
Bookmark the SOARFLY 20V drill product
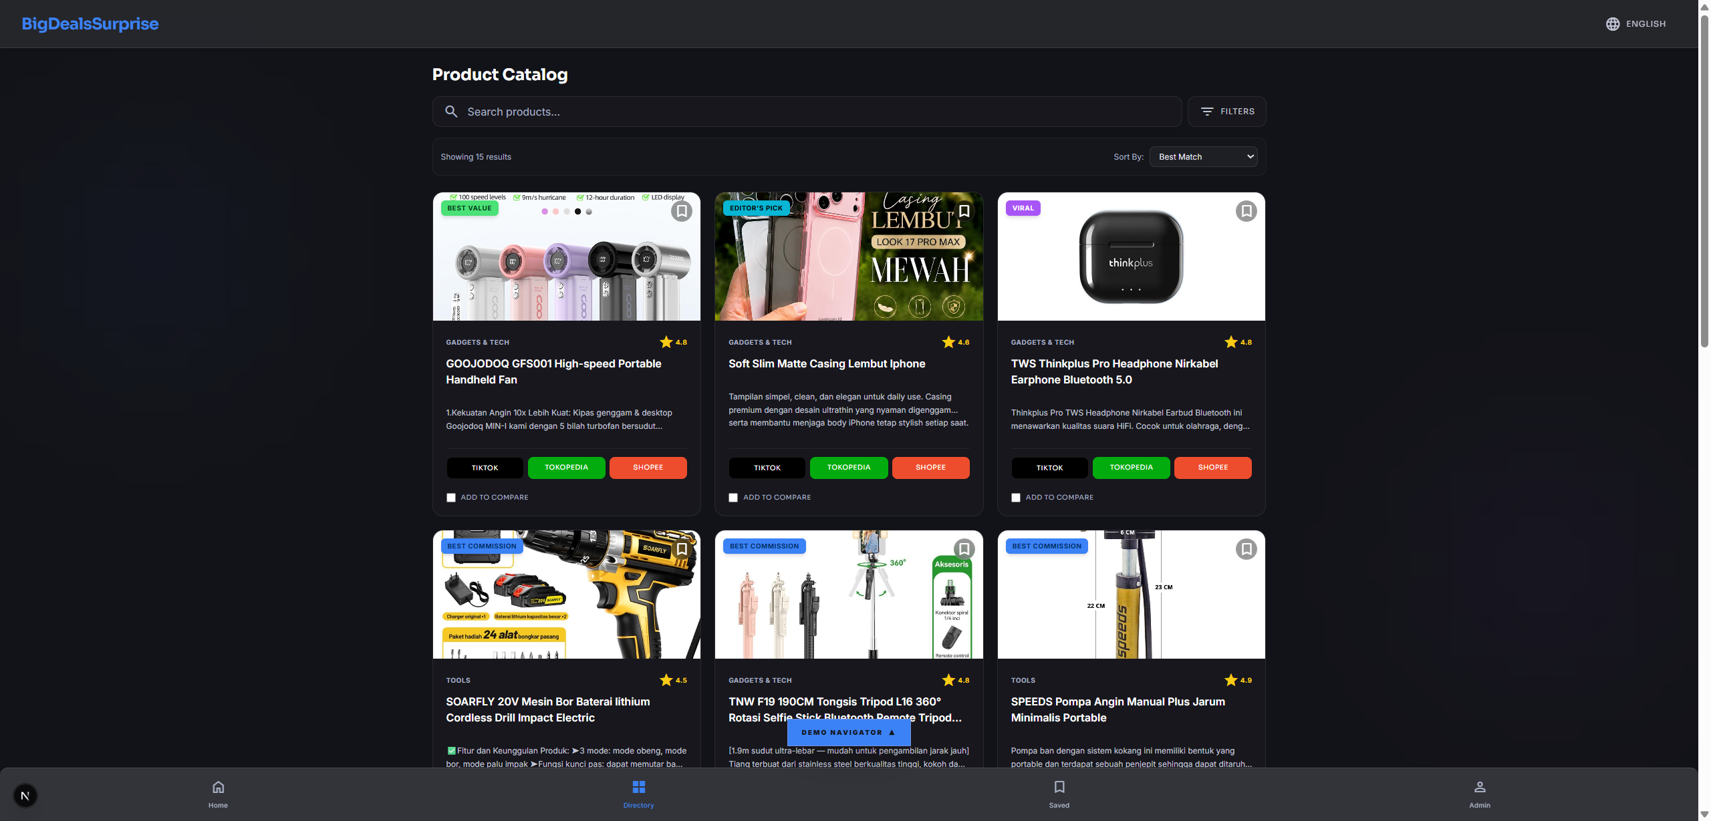[x=682, y=549]
